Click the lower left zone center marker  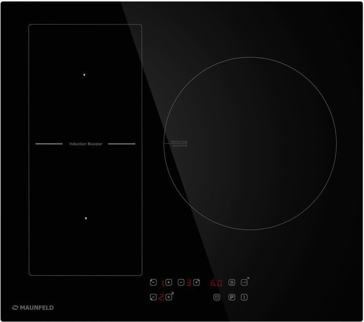(86, 218)
